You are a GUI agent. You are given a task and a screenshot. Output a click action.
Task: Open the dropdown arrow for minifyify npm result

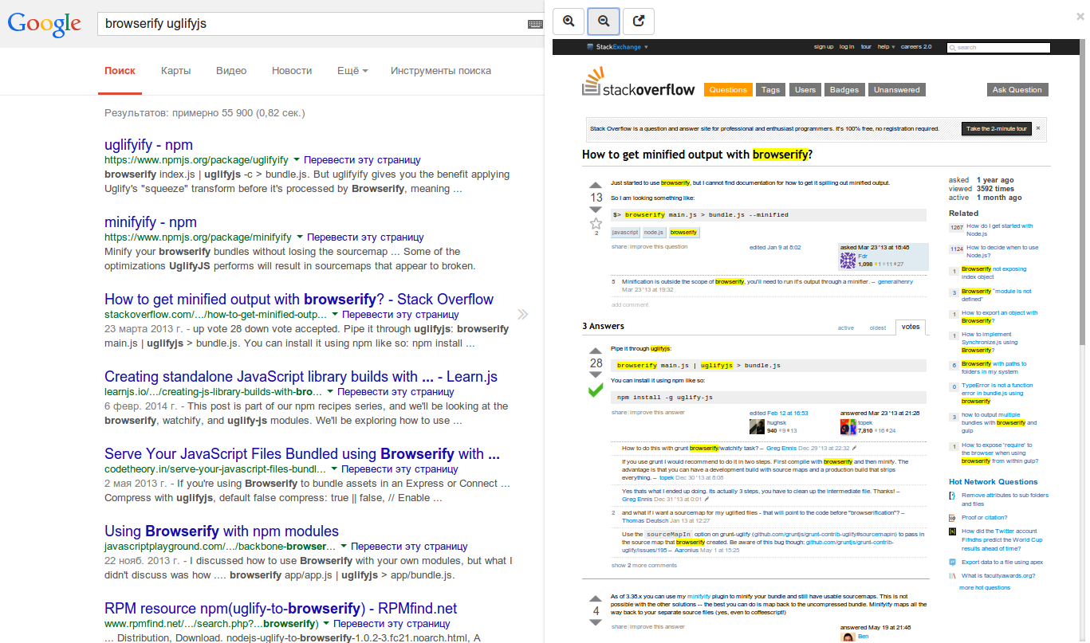click(x=300, y=237)
